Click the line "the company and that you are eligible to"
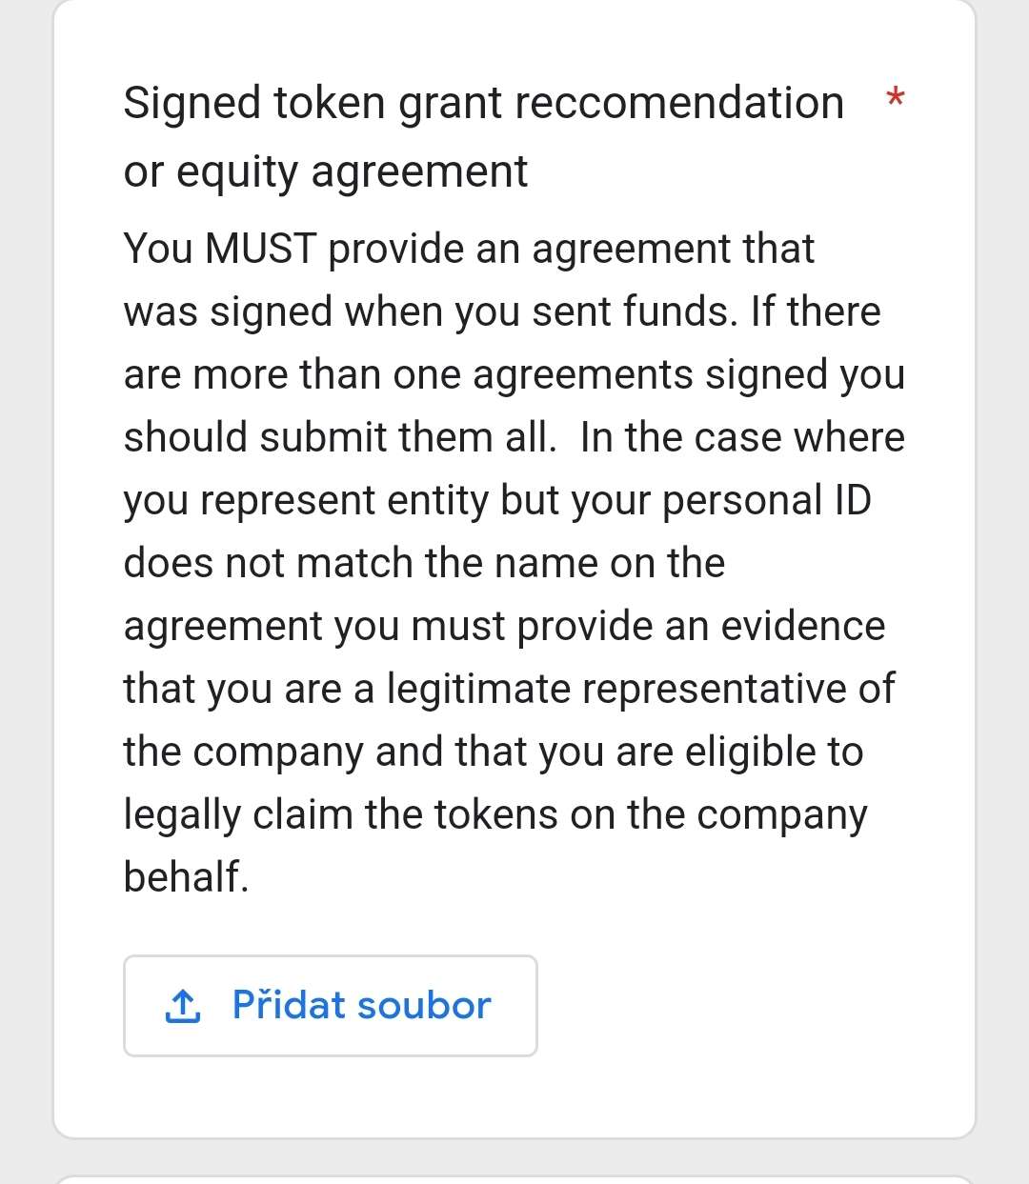This screenshot has width=1029, height=1184. pyautogui.click(x=493, y=752)
